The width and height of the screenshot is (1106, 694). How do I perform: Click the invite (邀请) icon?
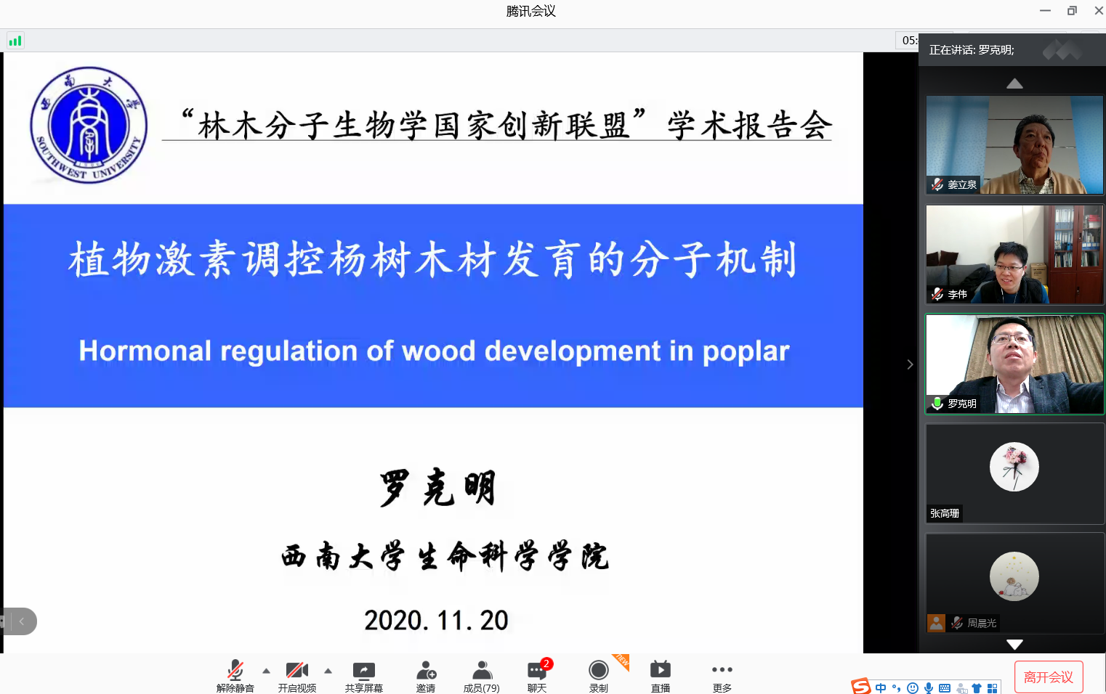[426, 671]
